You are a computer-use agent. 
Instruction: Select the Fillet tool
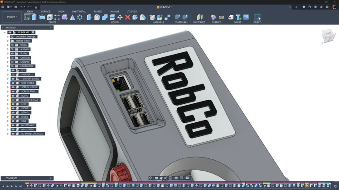click(x=97, y=17)
